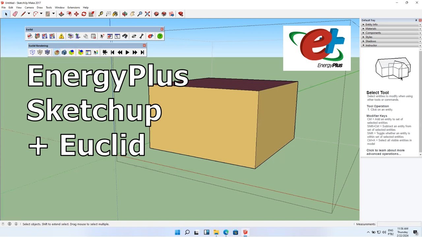Click the Zoom Extents tool

pyautogui.click(x=147, y=14)
